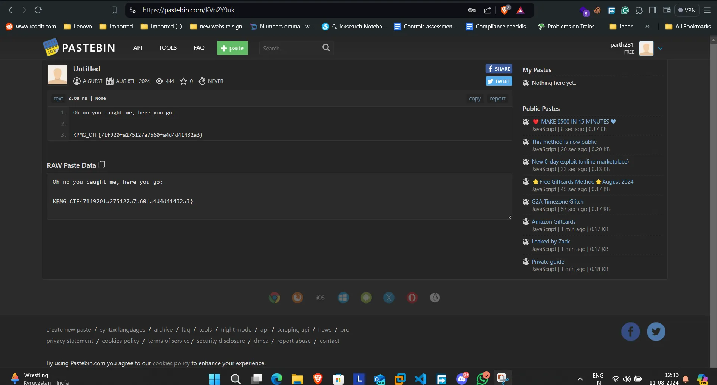Toggle night mode in the footer

pos(236,330)
